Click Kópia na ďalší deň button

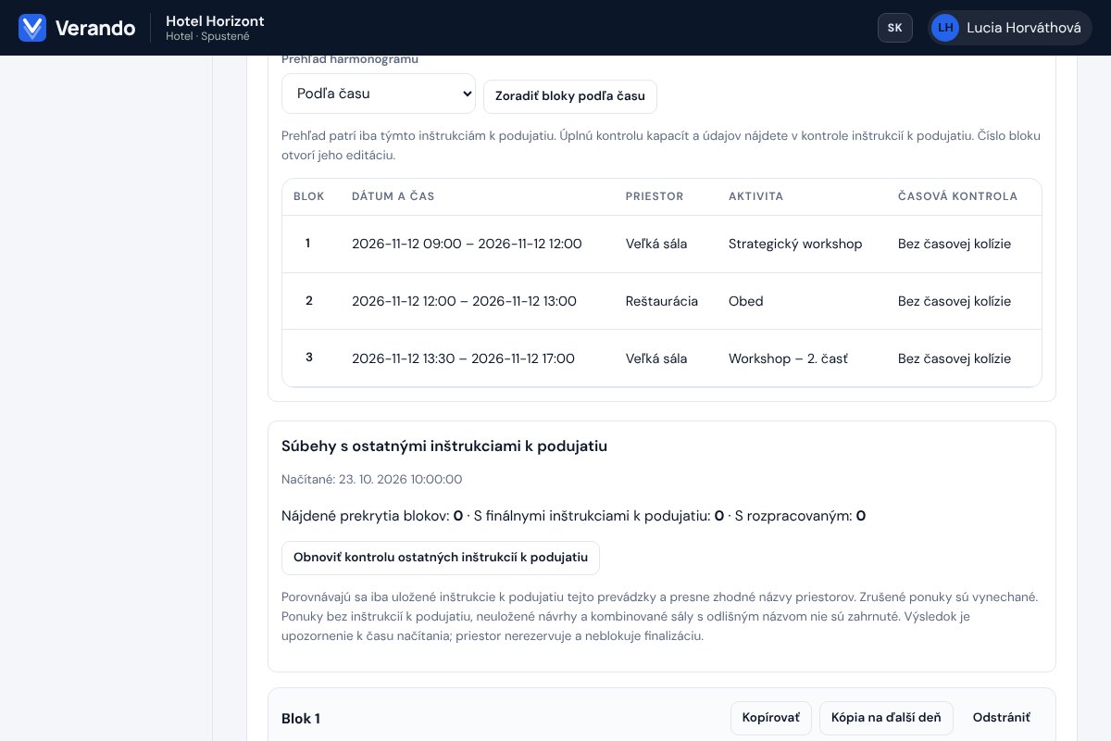coord(886,718)
